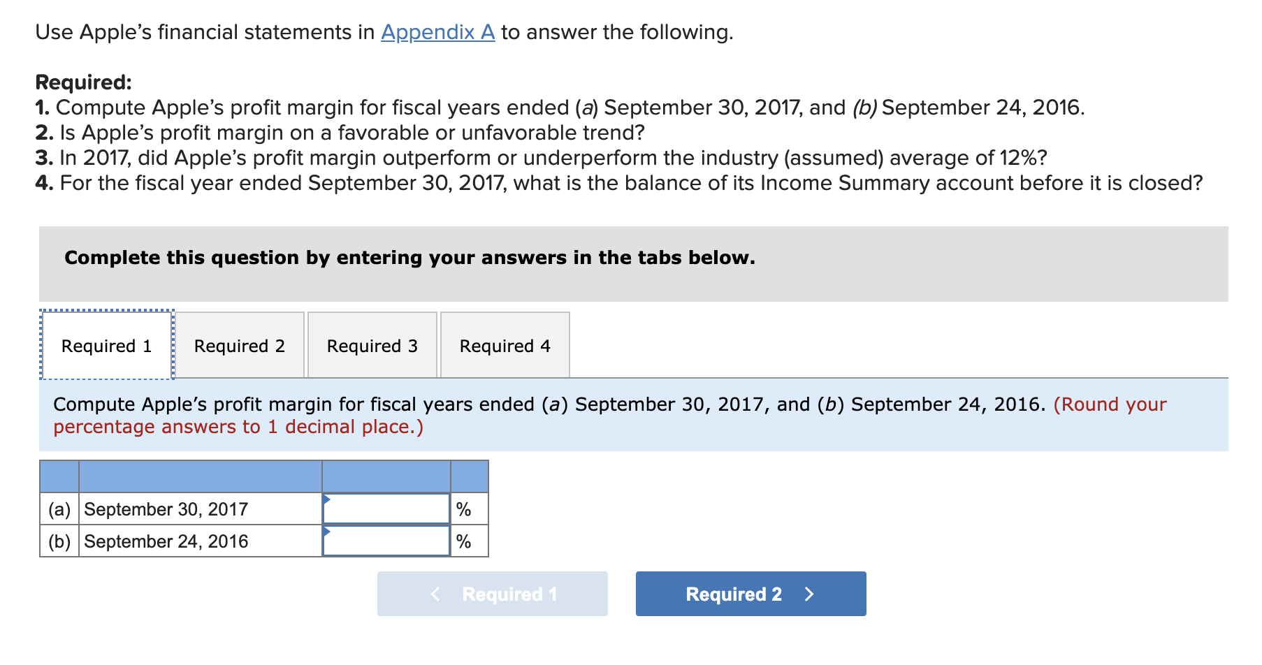The image size is (1262, 665).
Task: Click the percent sign beside the 2016 answer
Action: coord(463,541)
